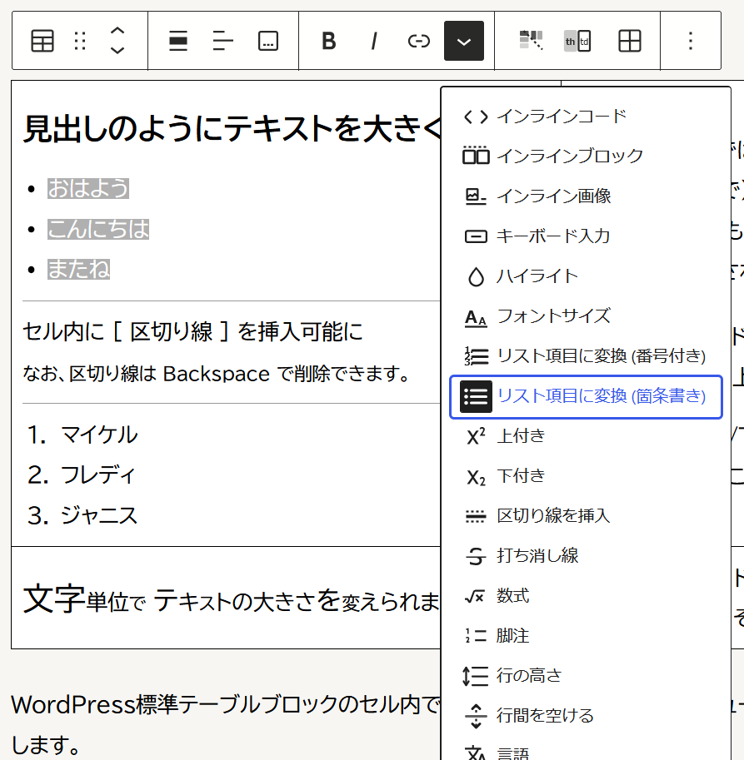
Task: Choose リスト項目に変換 (番号付き)
Action: pyautogui.click(x=586, y=356)
